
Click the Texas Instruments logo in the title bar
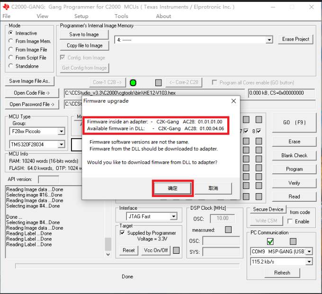(6, 7)
